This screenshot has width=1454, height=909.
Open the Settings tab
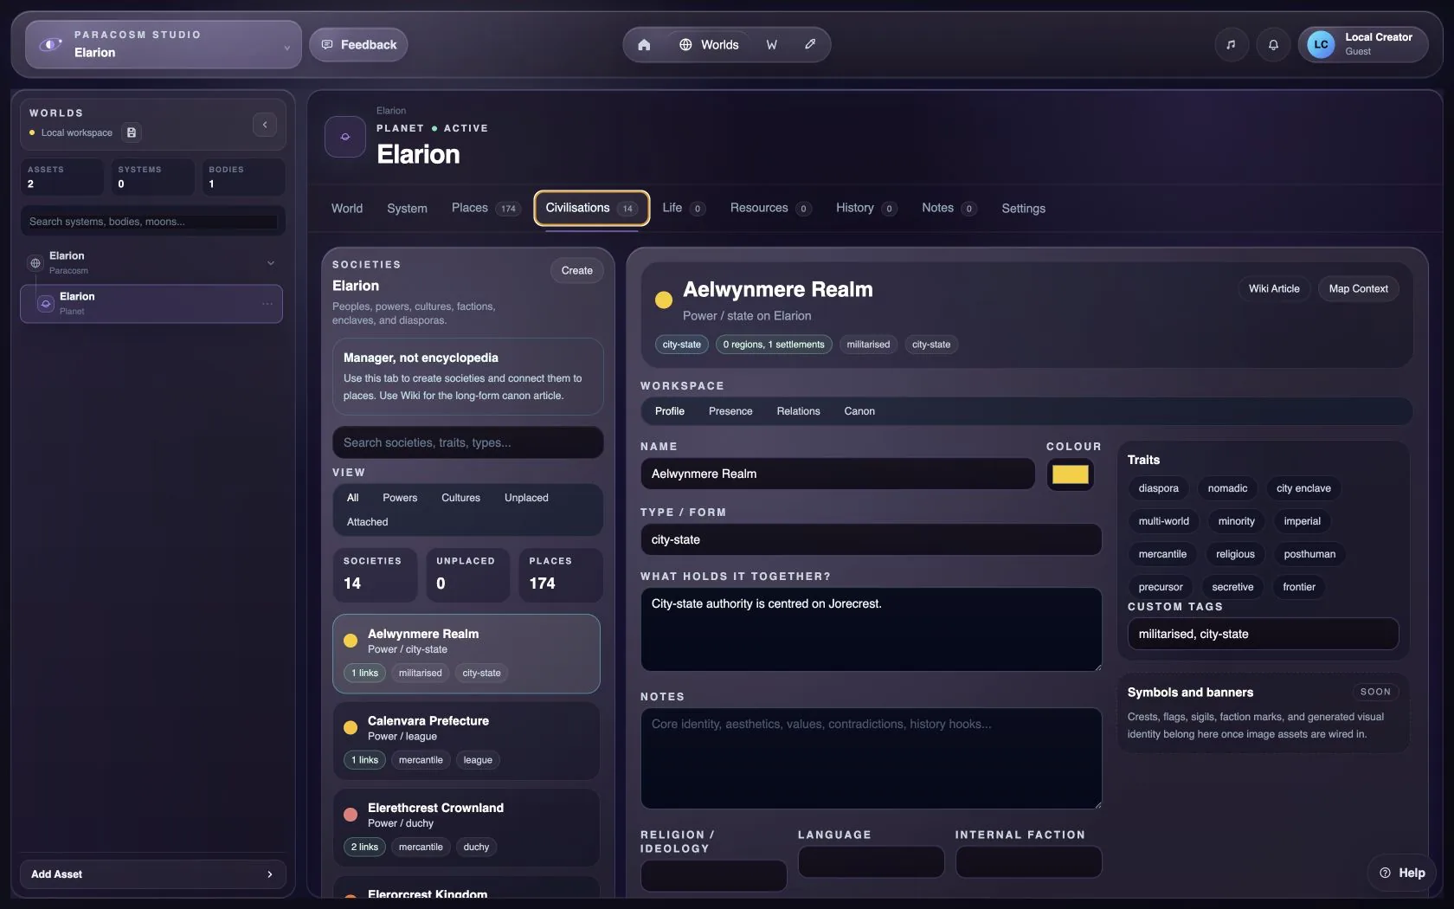pyautogui.click(x=1023, y=209)
